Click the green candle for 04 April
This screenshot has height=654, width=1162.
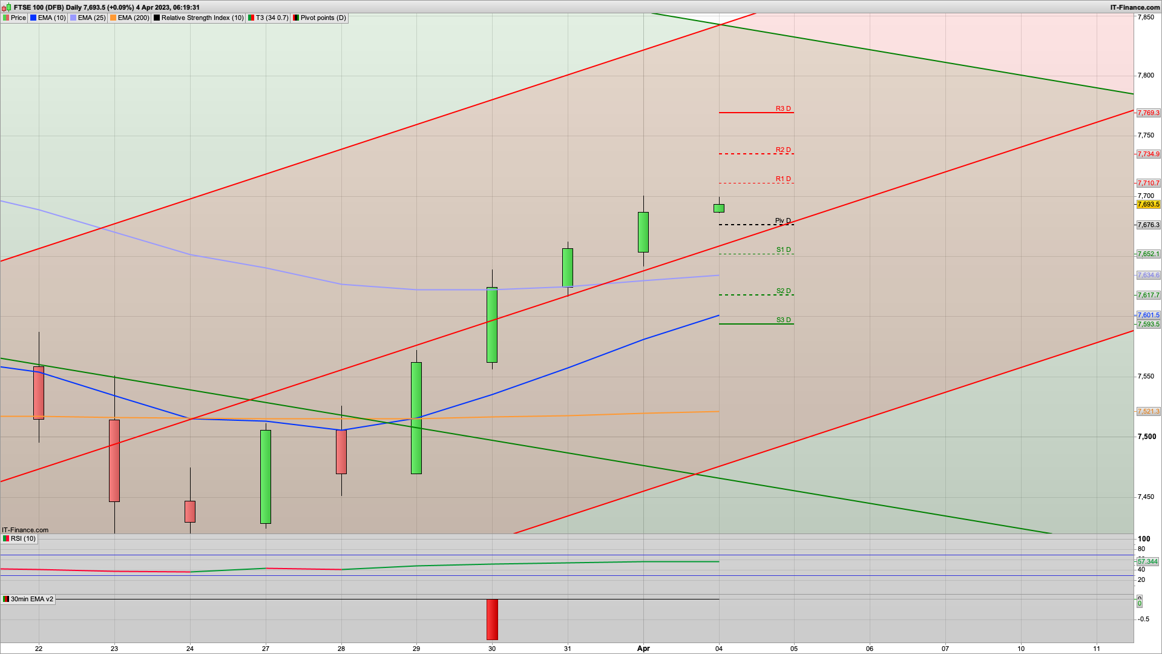click(x=719, y=208)
